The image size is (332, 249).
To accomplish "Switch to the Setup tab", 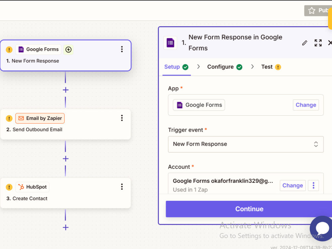I will 176,67.
